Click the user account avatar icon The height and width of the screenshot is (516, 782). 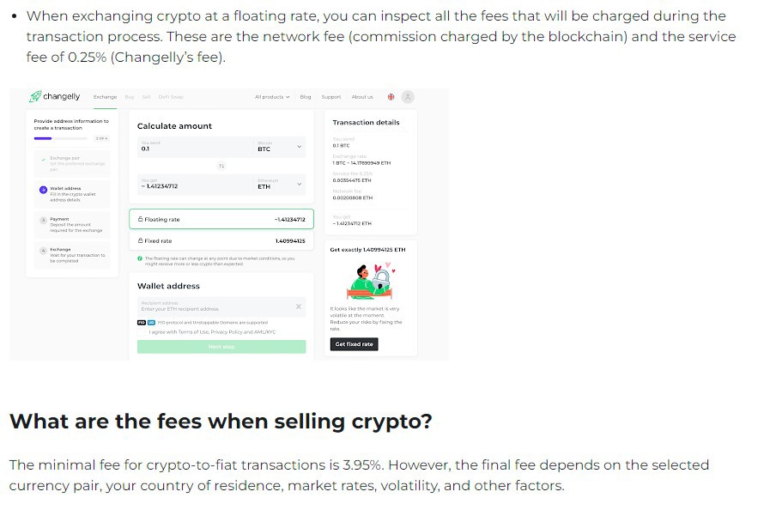click(409, 97)
